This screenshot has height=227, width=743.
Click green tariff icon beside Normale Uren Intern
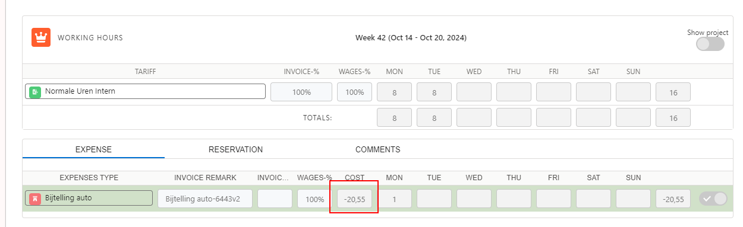pos(35,92)
